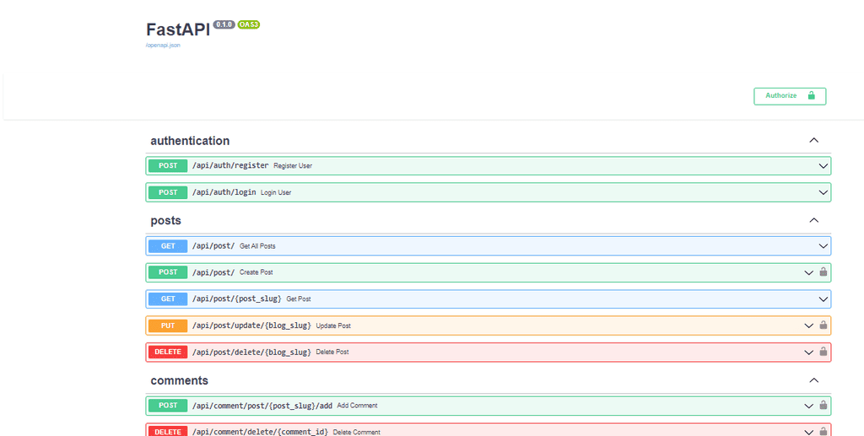Click POST badge for Create Post

pyautogui.click(x=168, y=272)
